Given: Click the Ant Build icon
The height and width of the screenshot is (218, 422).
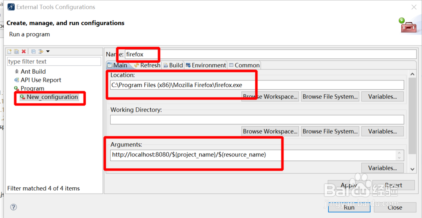Looking at the screenshot, I should (17, 72).
